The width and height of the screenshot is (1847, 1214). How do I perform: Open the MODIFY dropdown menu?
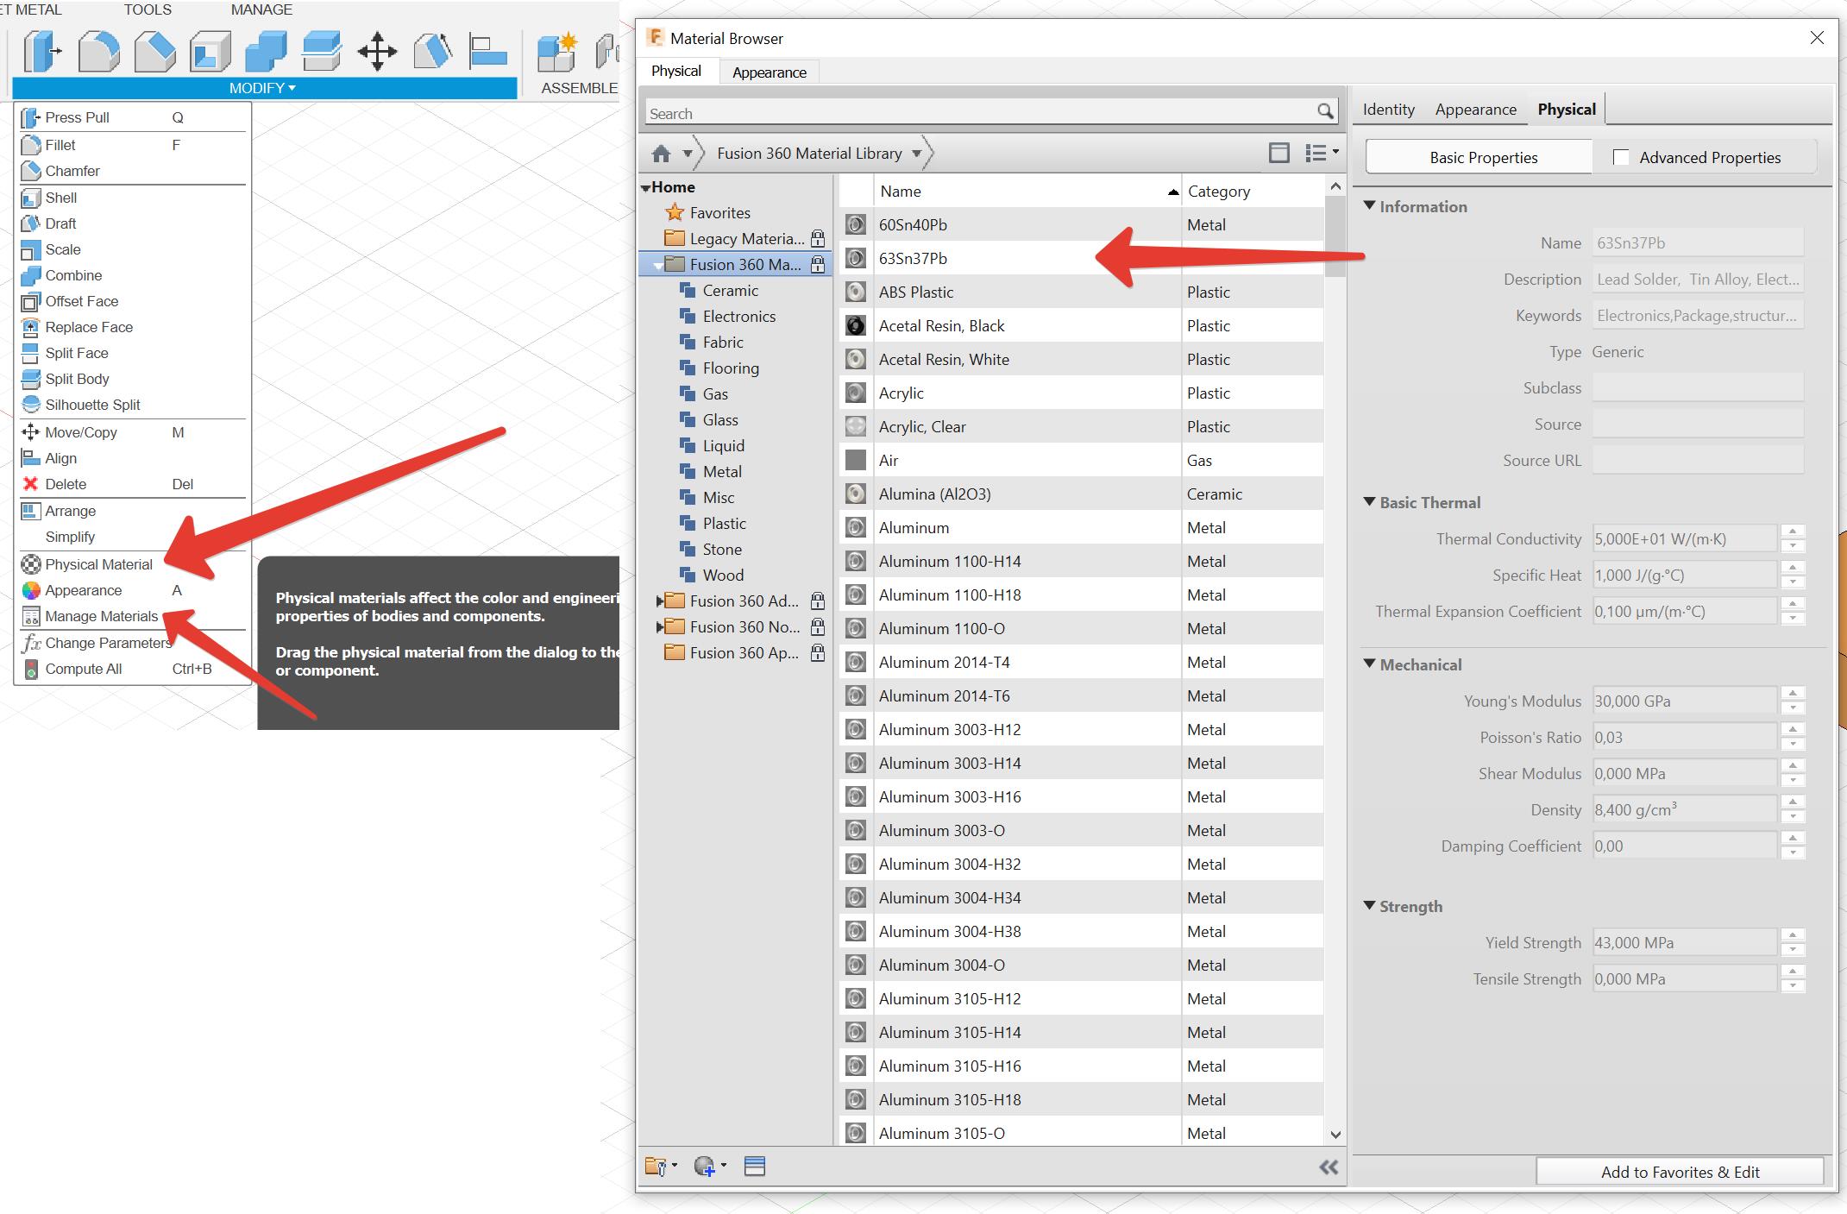pos(263,88)
